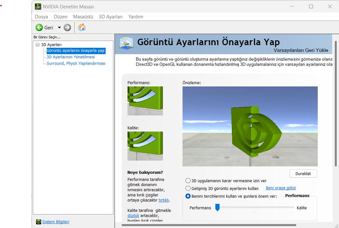This screenshot has height=228, width=339.
Task: Close the NVIDIA Denetim Masası window
Action: (330, 6)
